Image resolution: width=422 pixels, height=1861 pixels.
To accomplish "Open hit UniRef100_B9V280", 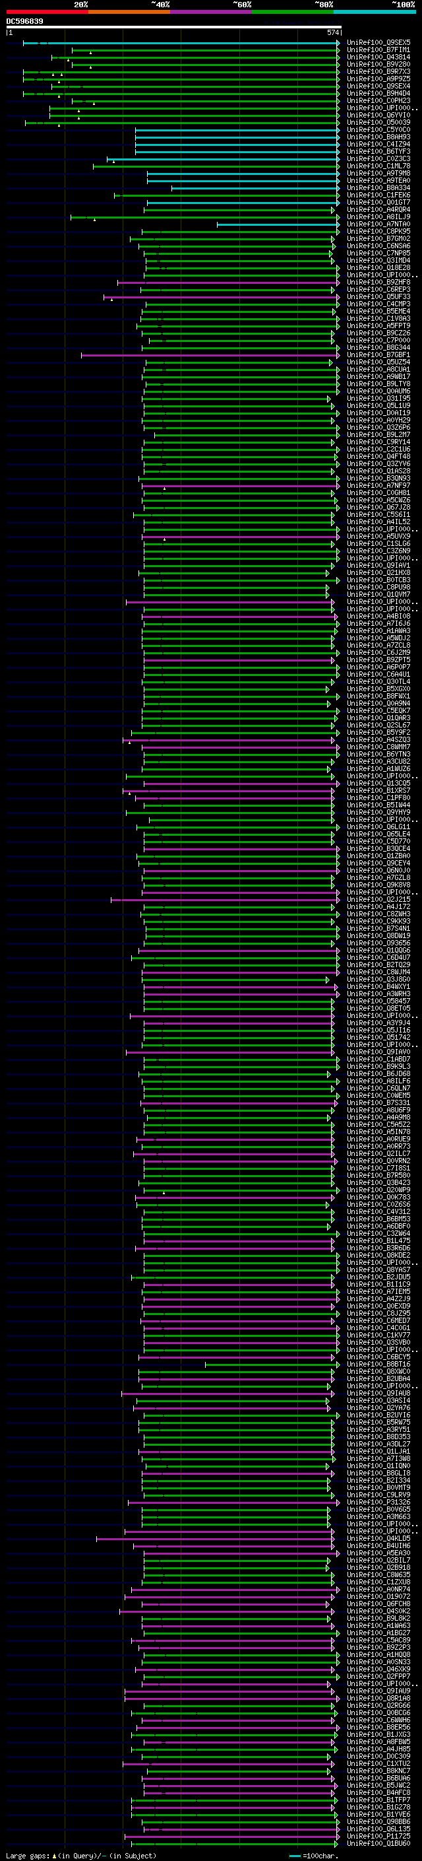I will tap(378, 64).
